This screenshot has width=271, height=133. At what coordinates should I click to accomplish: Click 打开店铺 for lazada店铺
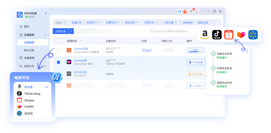[196, 62]
